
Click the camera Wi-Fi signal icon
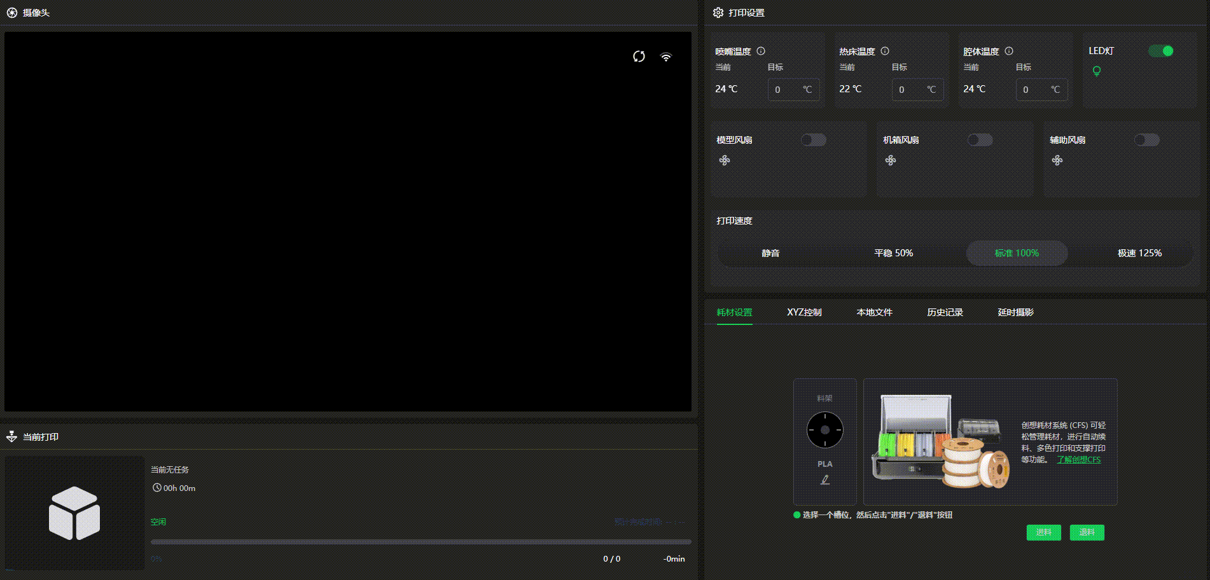[665, 57]
